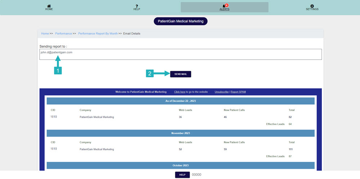Screen dimensions: 360x179
Task: Open the HOME menu label
Action: point(49,9)
